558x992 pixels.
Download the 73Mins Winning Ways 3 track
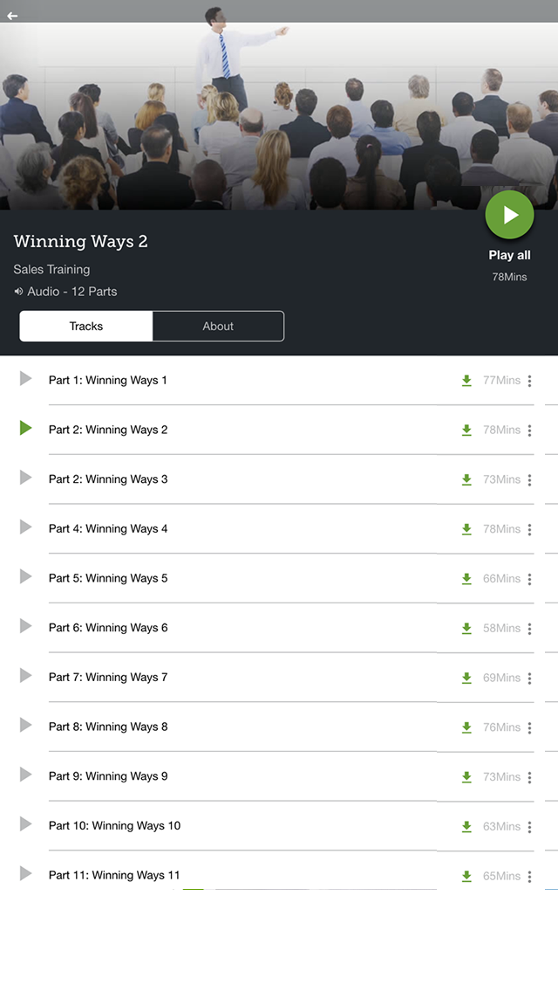pyautogui.click(x=466, y=479)
